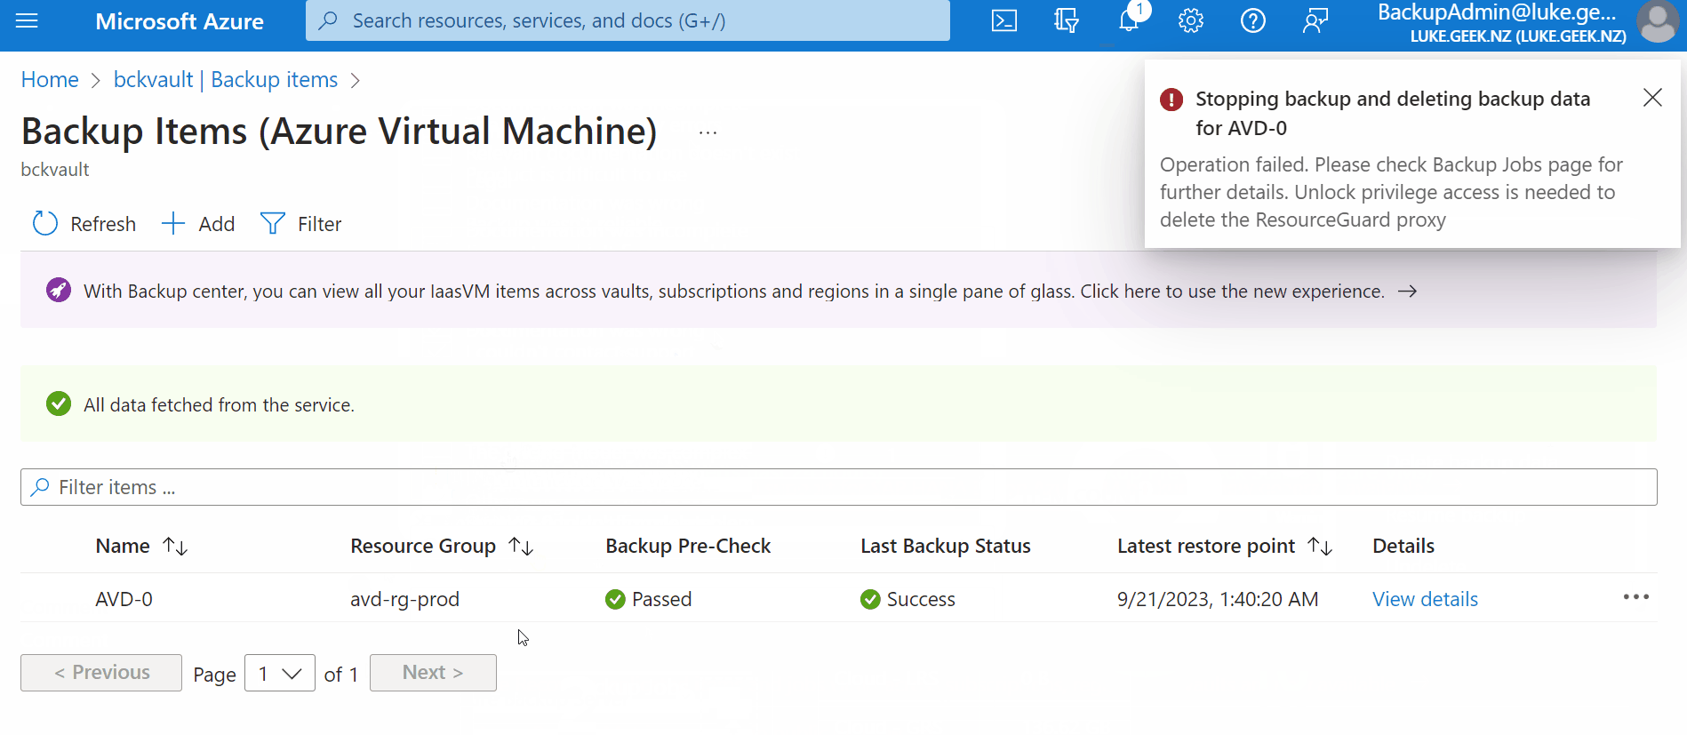
Task: Sort by Latest restore point column
Action: click(x=1225, y=546)
